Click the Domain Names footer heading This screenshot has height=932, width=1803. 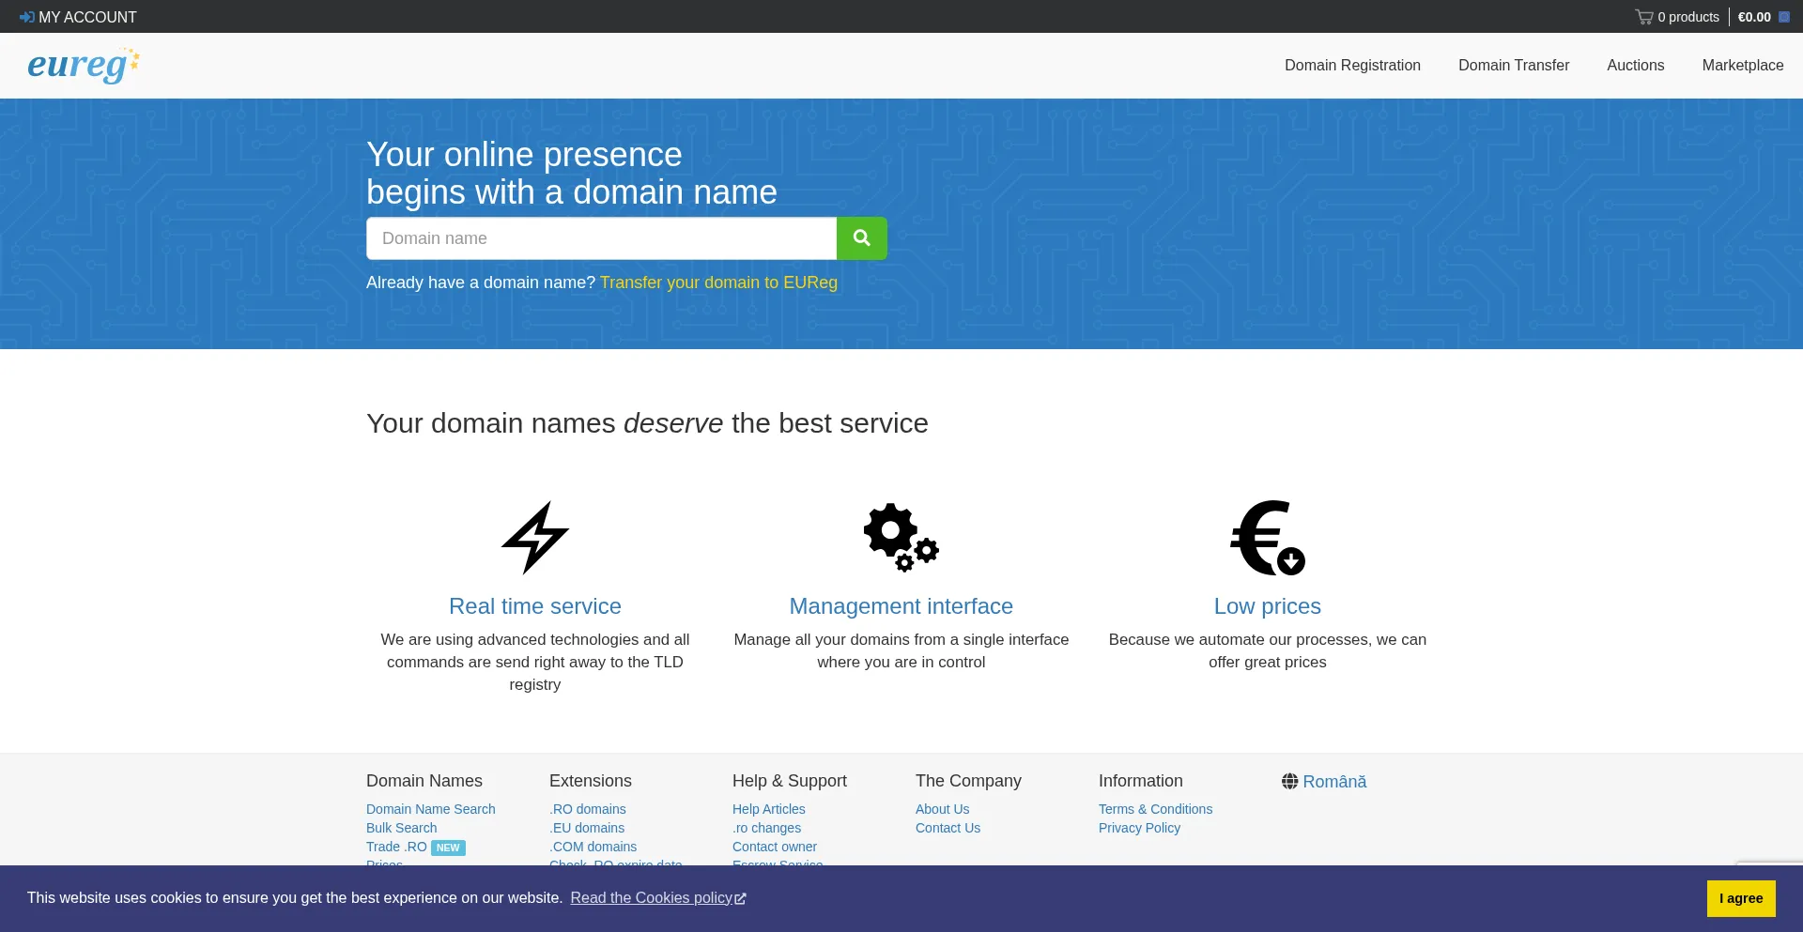(424, 781)
